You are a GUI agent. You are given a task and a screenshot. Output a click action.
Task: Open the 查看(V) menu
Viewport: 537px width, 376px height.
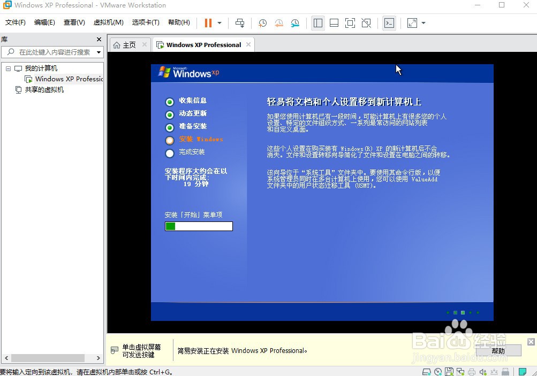tap(74, 22)
